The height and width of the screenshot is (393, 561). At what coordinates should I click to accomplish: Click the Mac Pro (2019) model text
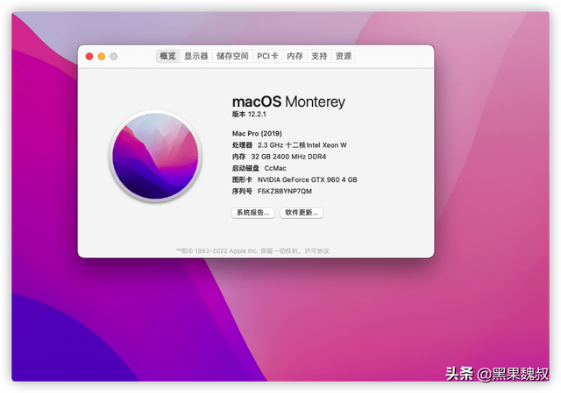coord(257,134)
